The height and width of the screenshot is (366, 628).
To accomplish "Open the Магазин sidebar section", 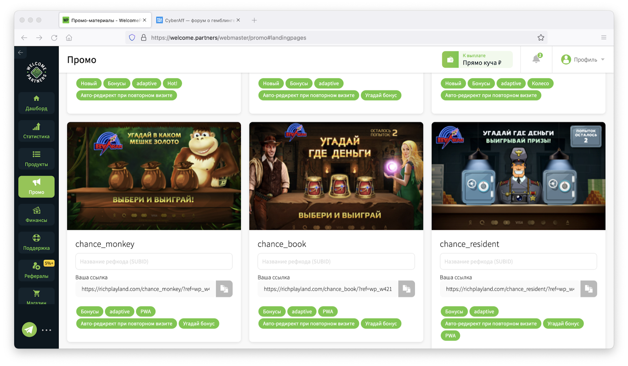I will click(36, 296).
